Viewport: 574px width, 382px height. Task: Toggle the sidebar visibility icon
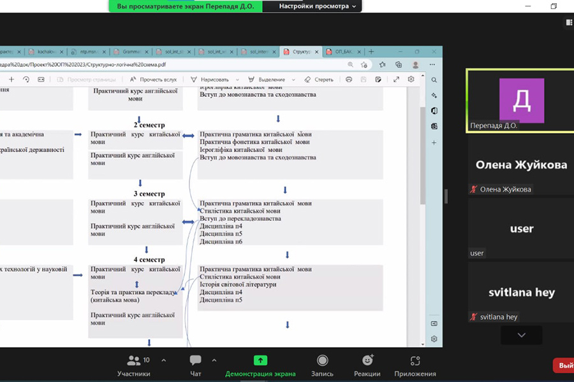tap(434, 323)
